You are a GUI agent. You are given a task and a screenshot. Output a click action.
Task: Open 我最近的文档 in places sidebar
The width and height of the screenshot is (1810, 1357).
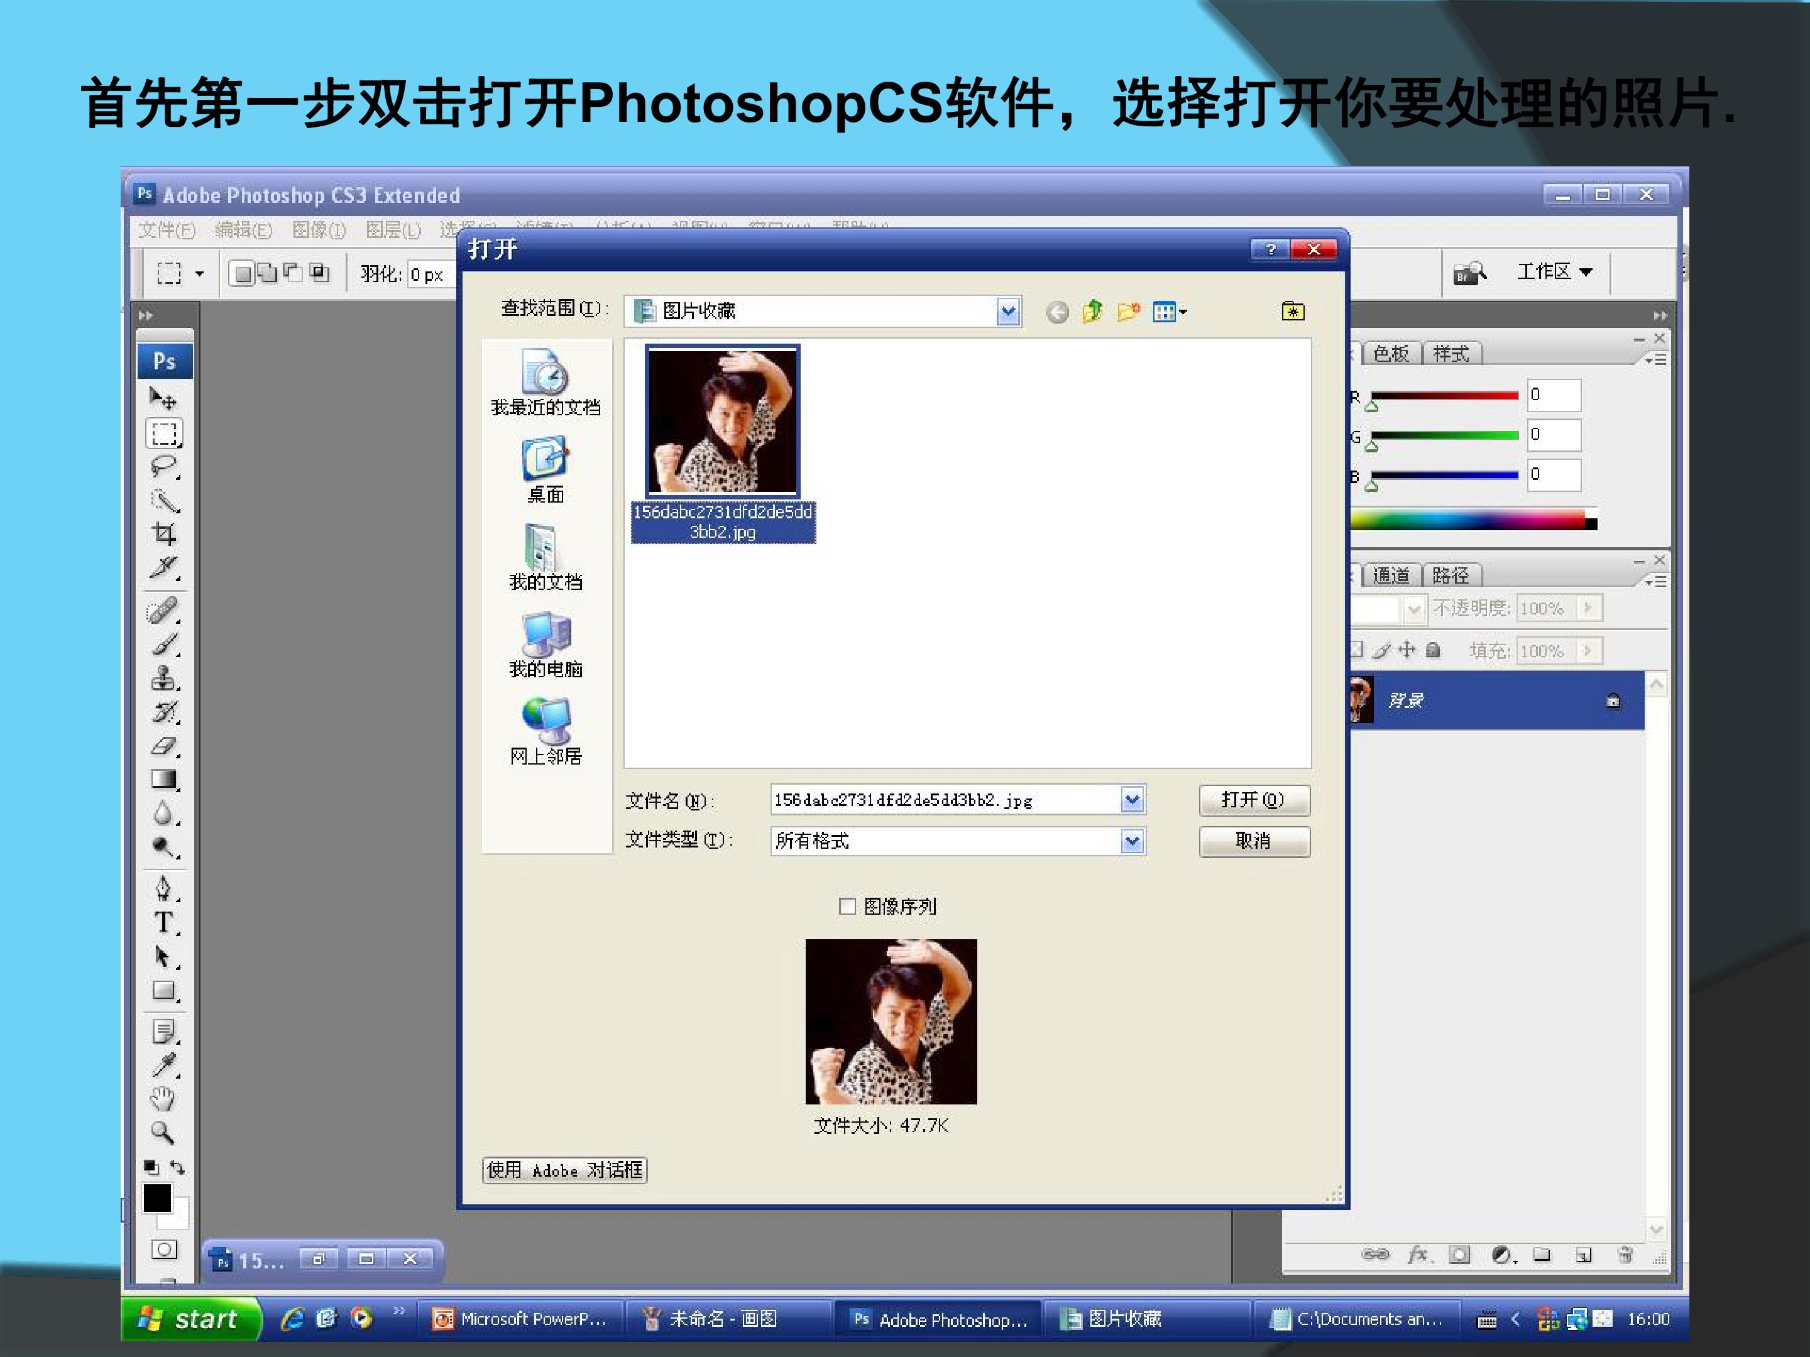coord(546,382)
